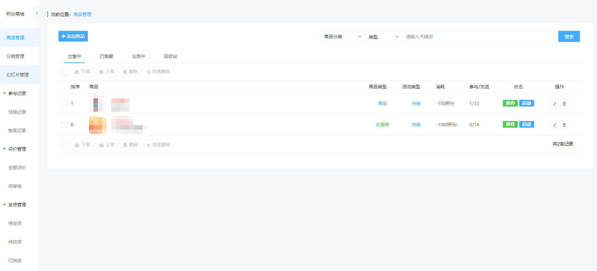Click product thumbnail in sort-1 row
597x271 pixels.
pos(98,104)
